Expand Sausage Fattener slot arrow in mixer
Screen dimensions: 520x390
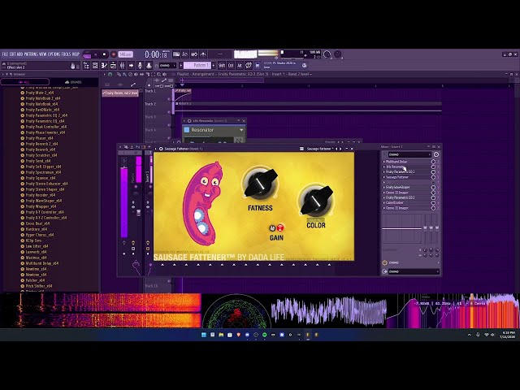coord(384,177)
